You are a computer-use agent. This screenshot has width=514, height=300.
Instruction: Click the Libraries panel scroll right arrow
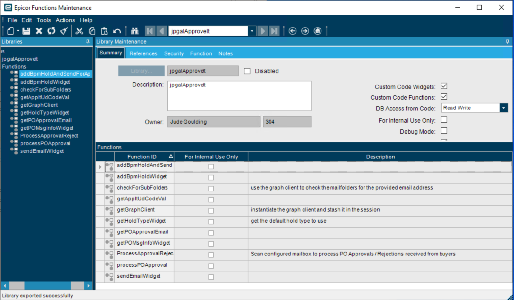89,286
